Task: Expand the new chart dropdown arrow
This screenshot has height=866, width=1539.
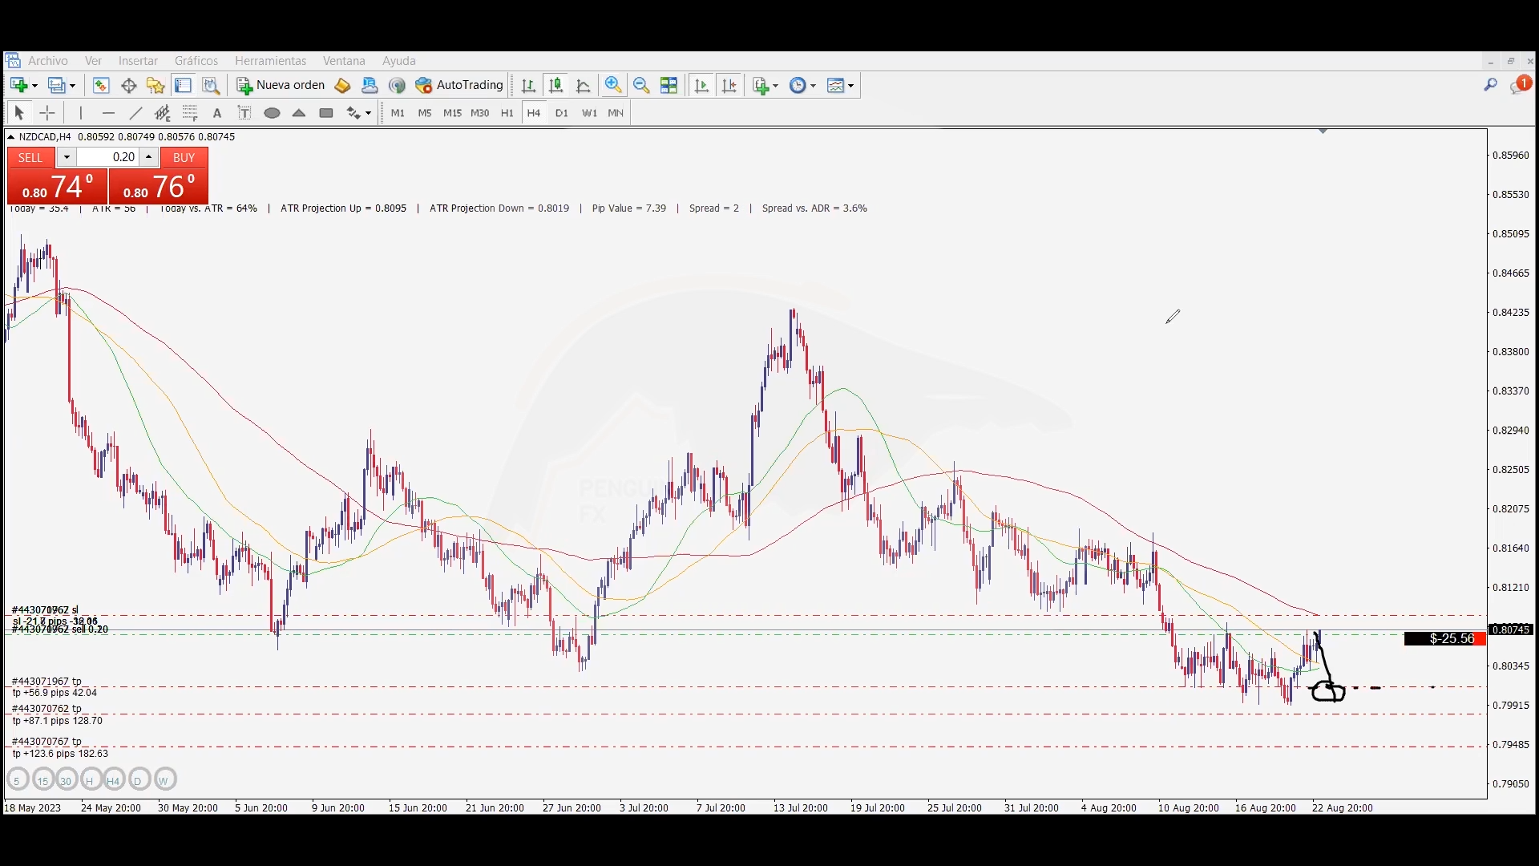Action: [34, 86]
